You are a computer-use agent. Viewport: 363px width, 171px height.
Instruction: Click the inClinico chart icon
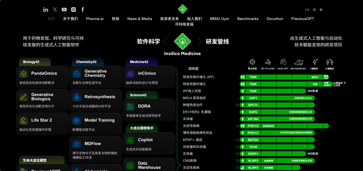[x=130, y=73]
